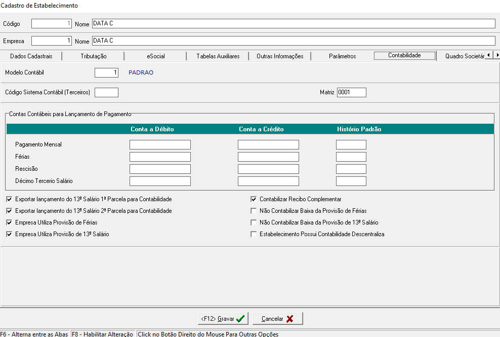The height and width of the screenshot is (337, 500).
Task: Open the Dados Cadastrais tab
Action: pos(31,56)
